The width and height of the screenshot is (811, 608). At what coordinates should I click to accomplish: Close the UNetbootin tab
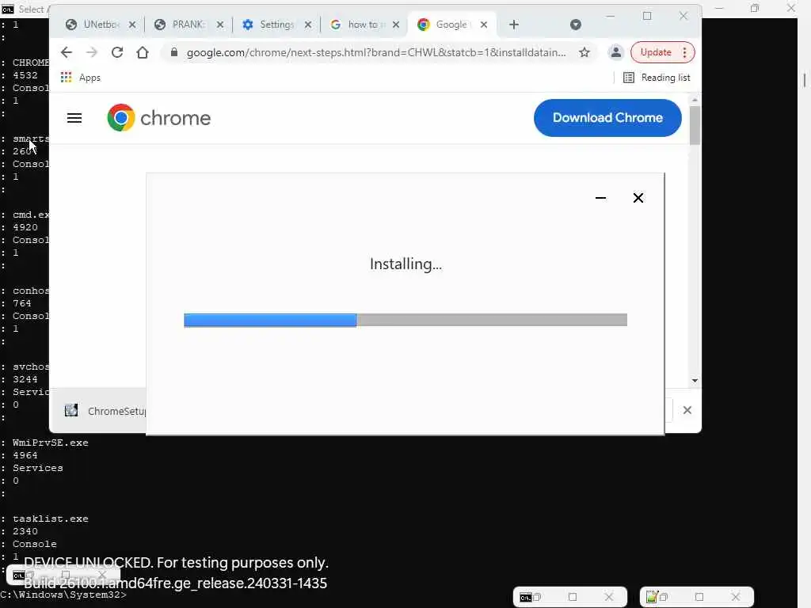click(132, 25)
